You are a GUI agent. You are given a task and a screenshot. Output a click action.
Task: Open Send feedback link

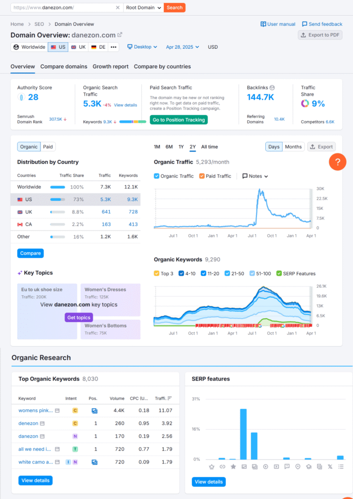coord(322,24)
